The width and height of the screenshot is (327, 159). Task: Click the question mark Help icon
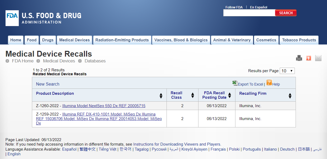tap(269, 83)
